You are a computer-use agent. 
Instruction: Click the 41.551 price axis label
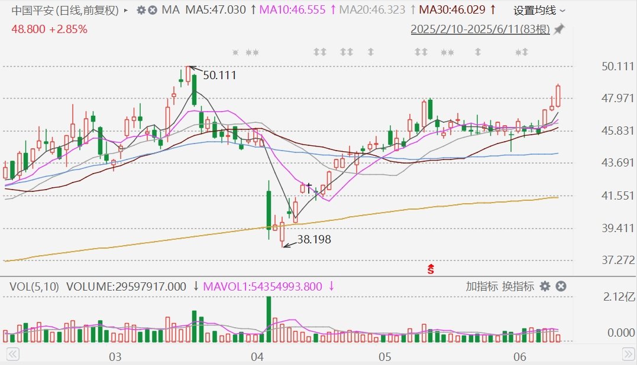coord(617,195)
